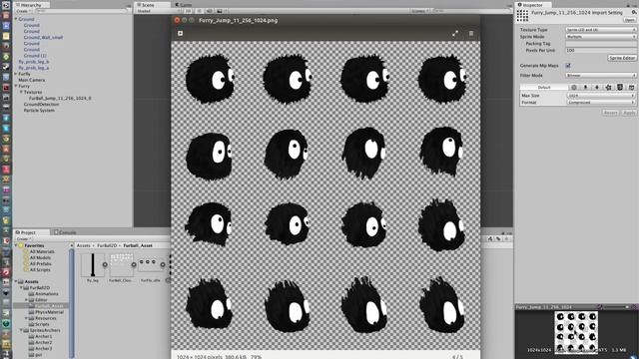Image resolution: width=639 pixels, height=359 pixels.
Task: Select Ground_Wall_small in Hierarchy
Action: 43,38
